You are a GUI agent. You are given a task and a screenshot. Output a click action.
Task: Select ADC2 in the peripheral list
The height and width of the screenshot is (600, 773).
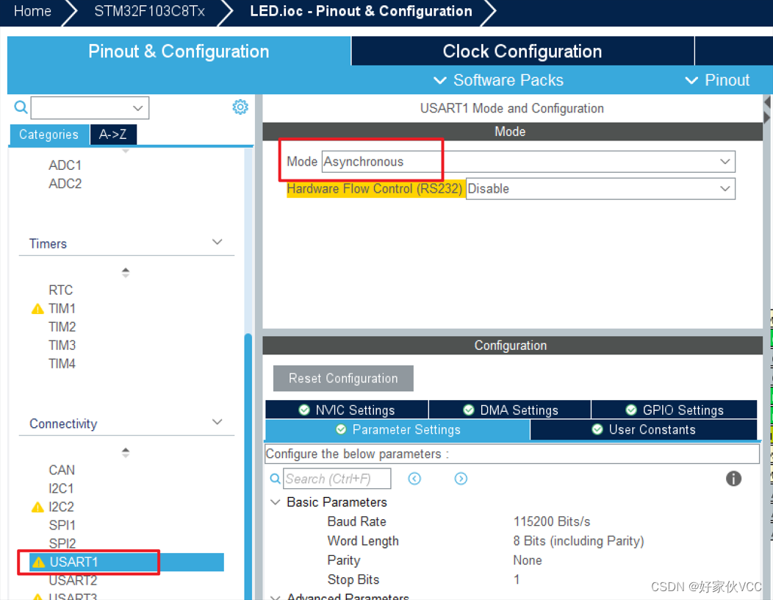point(65,184)
